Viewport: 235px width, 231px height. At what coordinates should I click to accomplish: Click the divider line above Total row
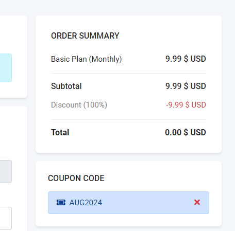click(x=128, y=119)
